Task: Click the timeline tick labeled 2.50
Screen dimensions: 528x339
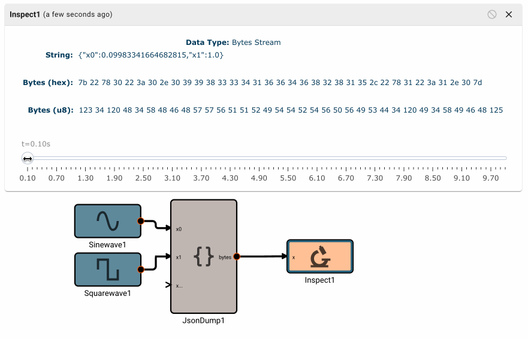Action: (x=143, y=178)
